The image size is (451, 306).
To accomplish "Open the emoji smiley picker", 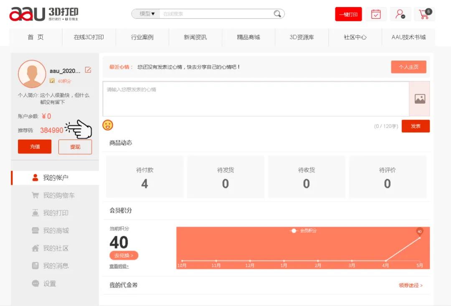I will click(108, 125).
